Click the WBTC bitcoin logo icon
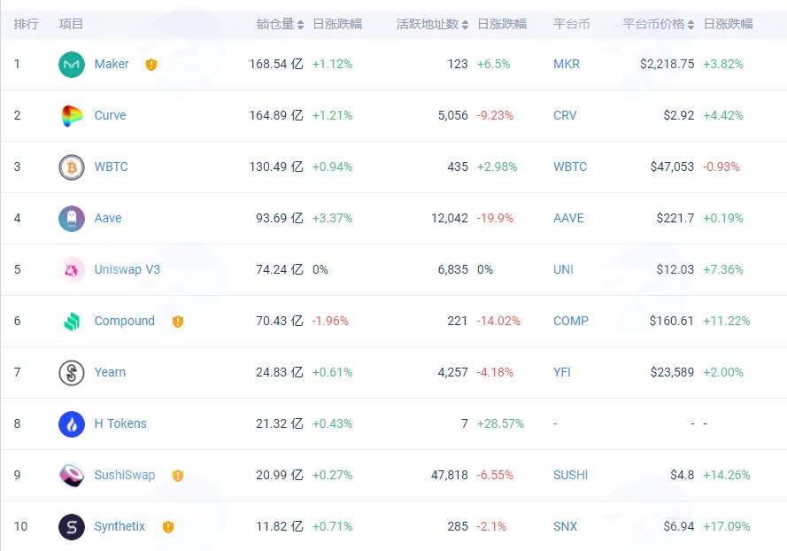787x551 pixels. 72,167
